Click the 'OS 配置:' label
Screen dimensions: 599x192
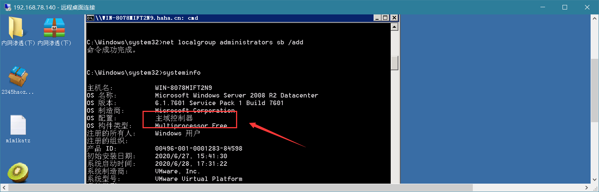tap(102, 118)
